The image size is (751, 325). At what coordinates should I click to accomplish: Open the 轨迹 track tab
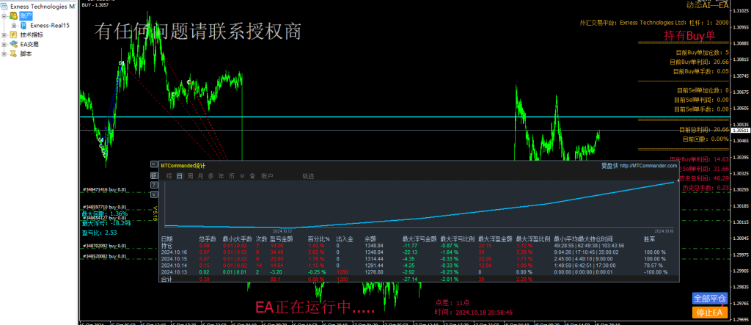pos(308,176)
